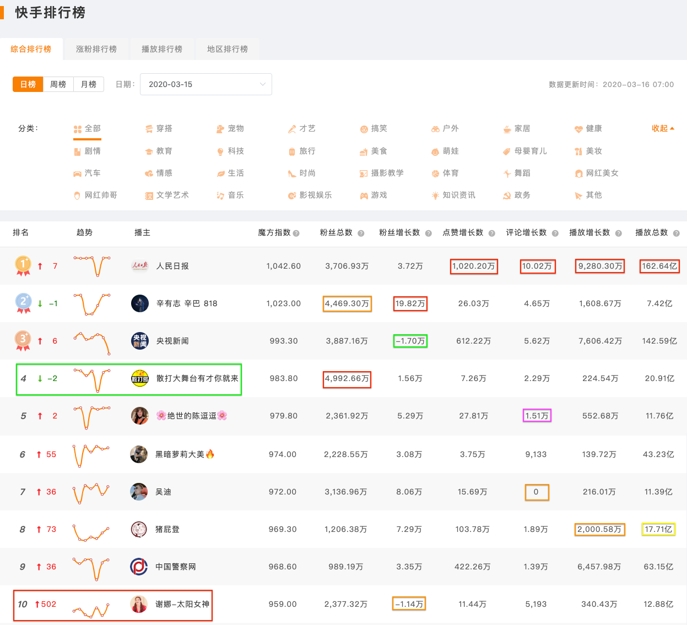Screen dimensions: 687x625
Task: Open the 地区排行榜 tab
Action: pos(228,49)
